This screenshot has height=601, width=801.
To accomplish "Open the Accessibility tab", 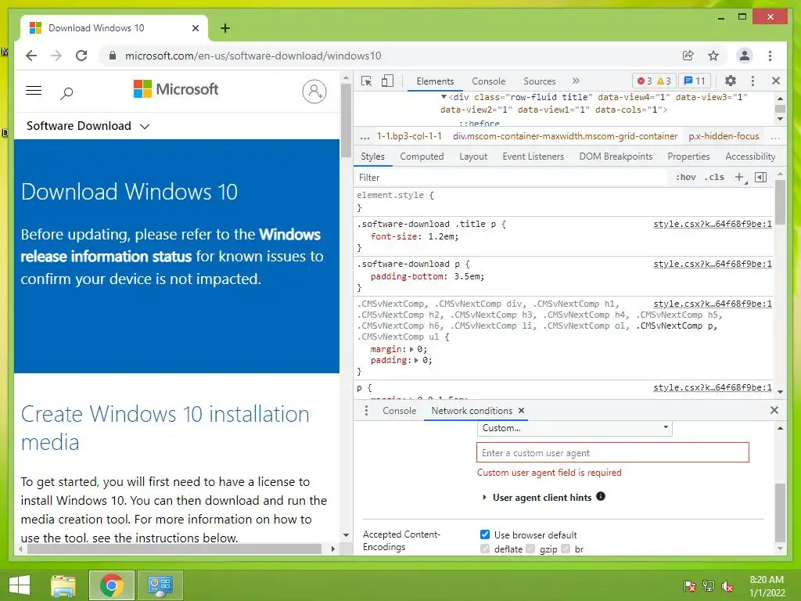I will [x=750, y=157].
